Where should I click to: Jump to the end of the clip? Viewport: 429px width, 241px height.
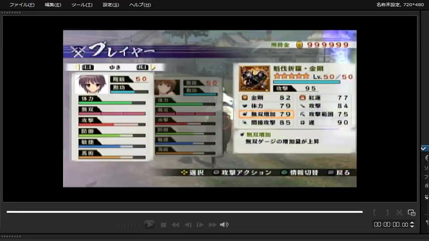click(212, 225)
